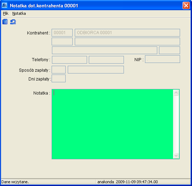Click the long address field above Telefony
Screen dimensions: 192x186
(x=105, y=50)
